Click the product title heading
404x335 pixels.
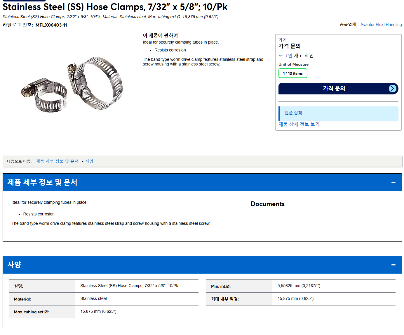point(115,7)
